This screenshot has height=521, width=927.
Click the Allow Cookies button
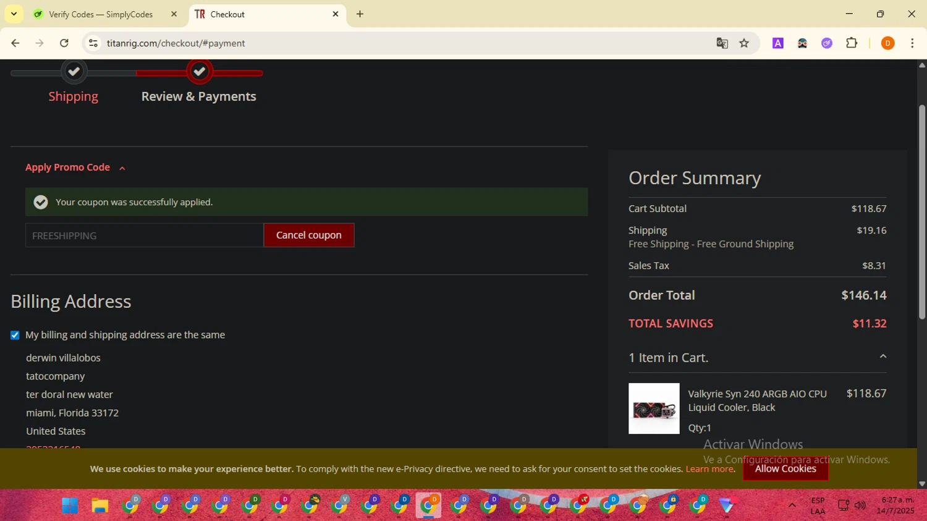pos(785,469)
